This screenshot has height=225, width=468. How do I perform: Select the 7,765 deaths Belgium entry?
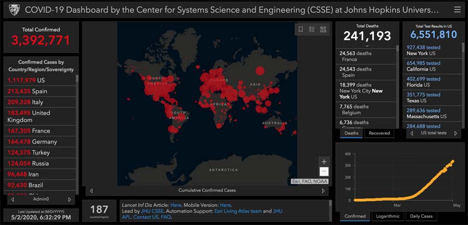[366, 109]
